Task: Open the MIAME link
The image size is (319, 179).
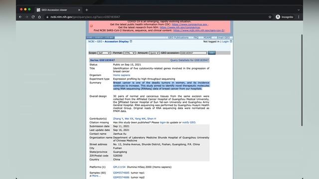Action: tap(207, 38)
